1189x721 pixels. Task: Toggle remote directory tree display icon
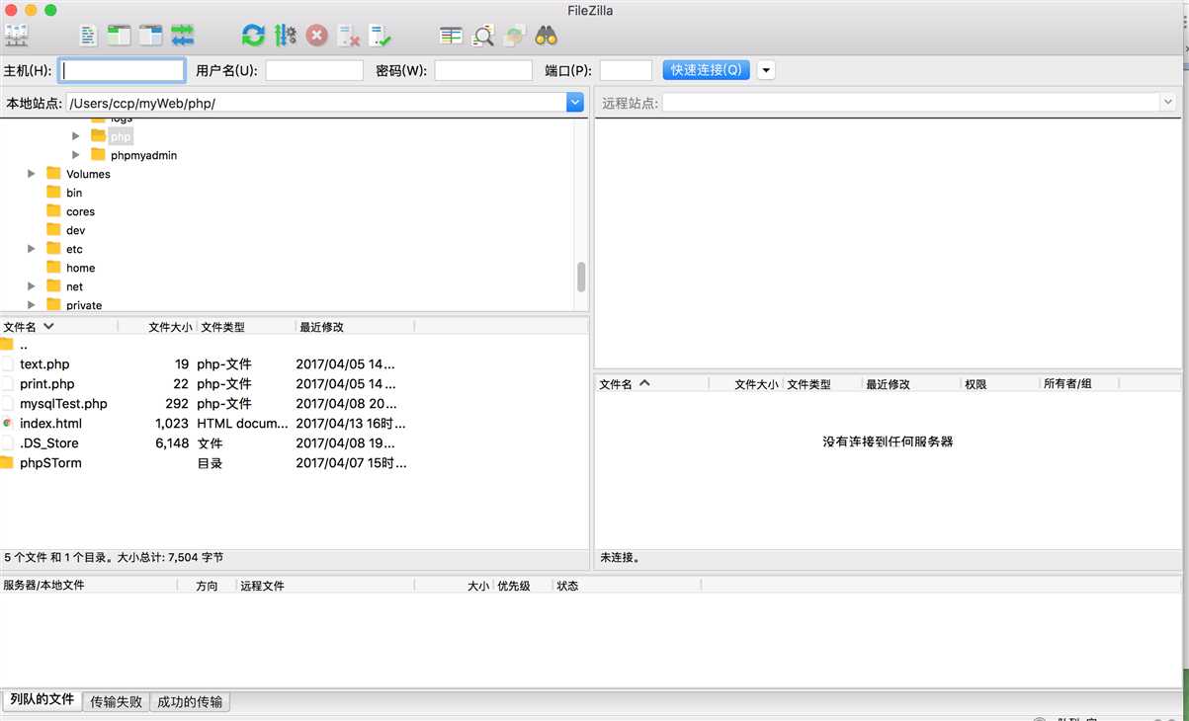(151, 37)
